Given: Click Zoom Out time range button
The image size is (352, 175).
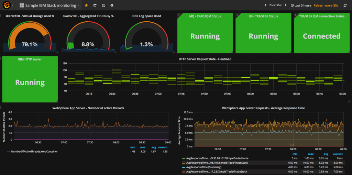Looking at the screenshot, I should pos(275,5).
